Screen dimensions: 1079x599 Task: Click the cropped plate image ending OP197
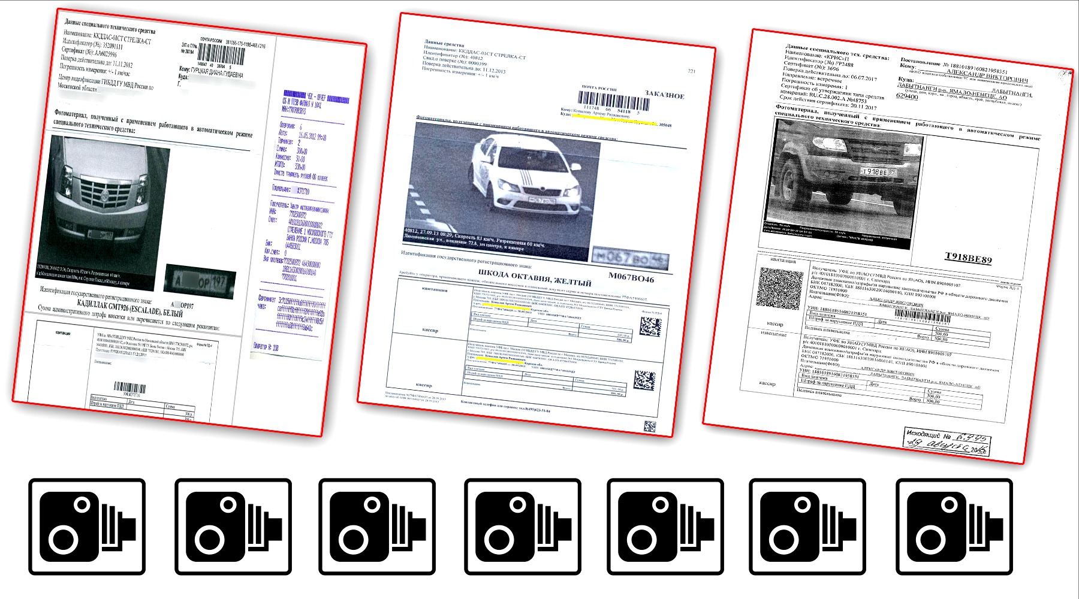(199, 280)
